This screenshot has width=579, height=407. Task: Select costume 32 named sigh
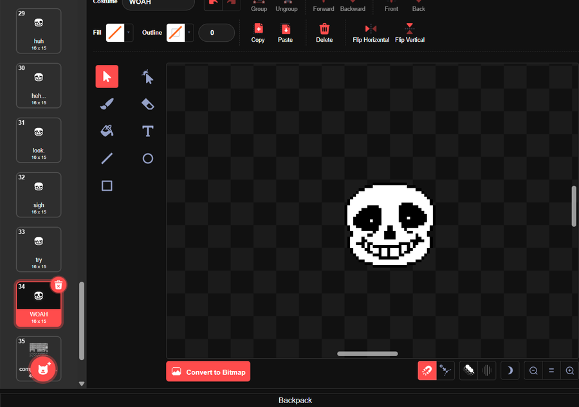pyautogui.click(x=39, y=195)
